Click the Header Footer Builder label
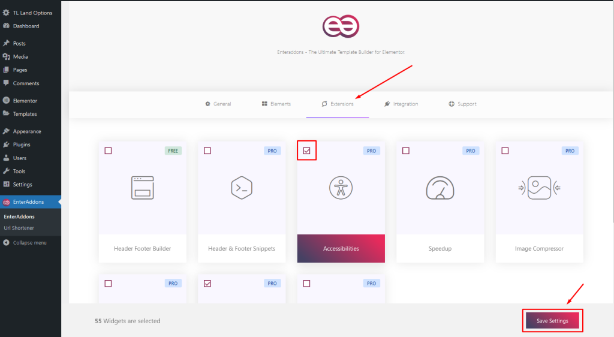The image size is (614, 337). pos(143,248)
